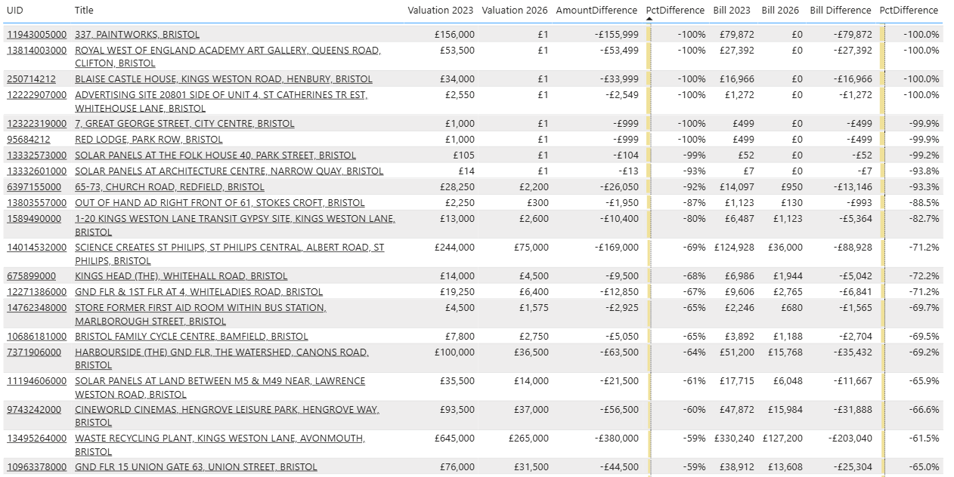The image size is (954, 477).
Task: Sort by AmountDifference column header
Action: click(596, 11)
